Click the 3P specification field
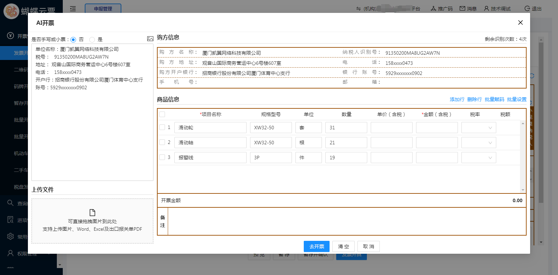558x275 pixels. point(271,158)
